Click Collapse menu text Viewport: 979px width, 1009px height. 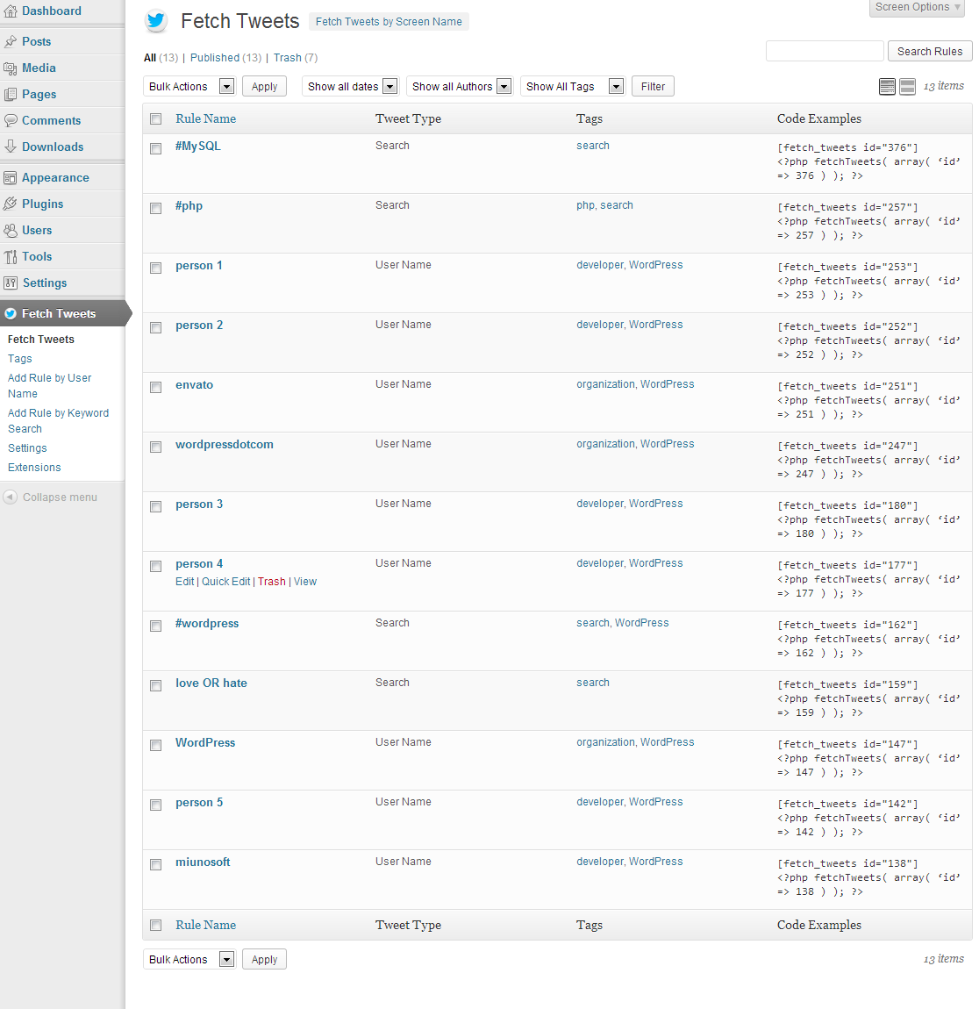(60, 497)
